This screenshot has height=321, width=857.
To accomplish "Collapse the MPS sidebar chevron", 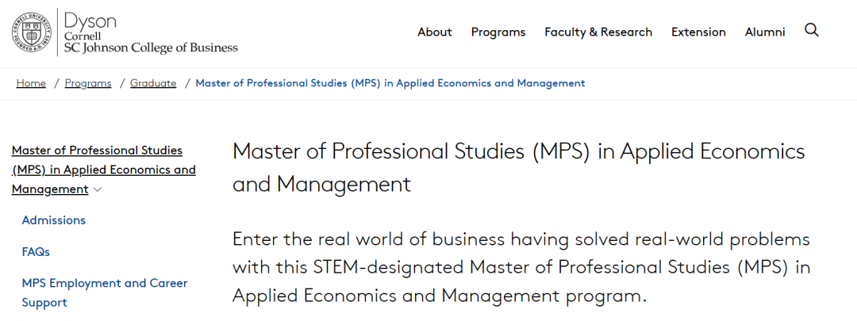I will (x=98, y=189).
